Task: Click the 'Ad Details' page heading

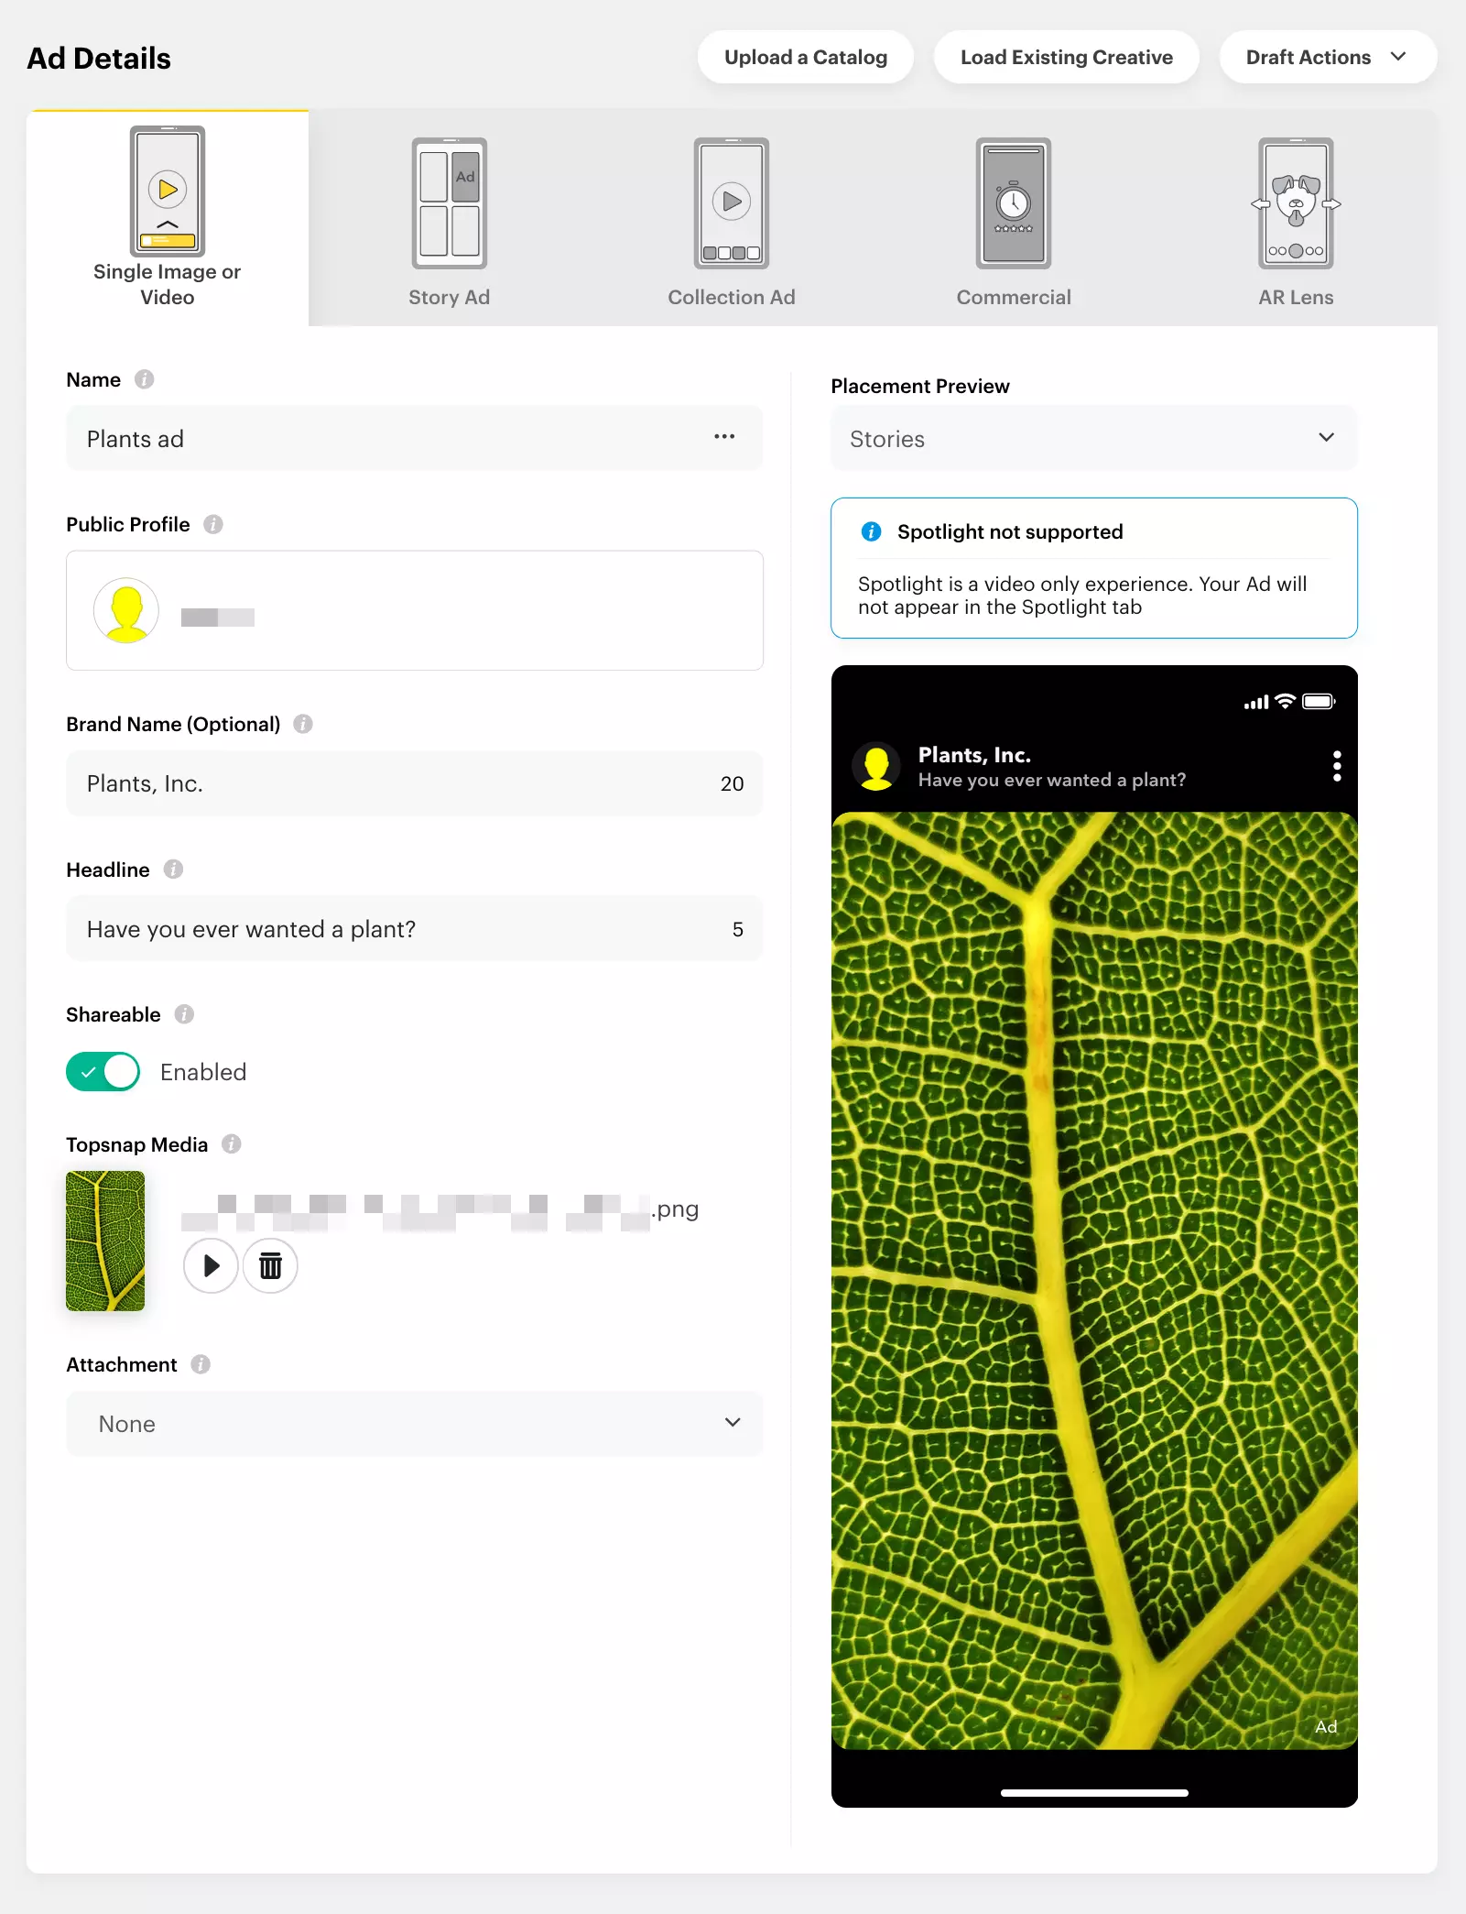Action: tap(99, 58)
